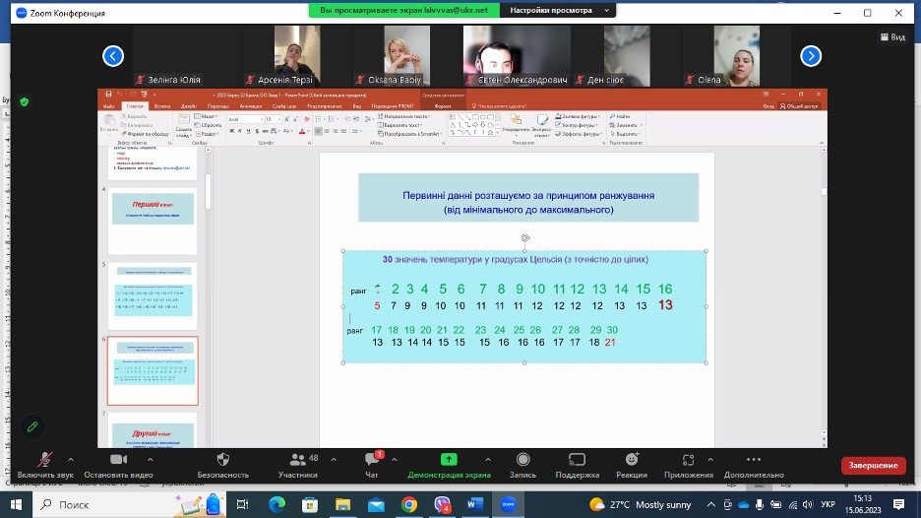Click the red Завершение button

click(x=873, y=465)
